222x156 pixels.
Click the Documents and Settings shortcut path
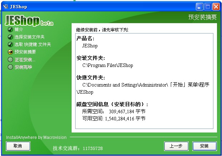143,88
